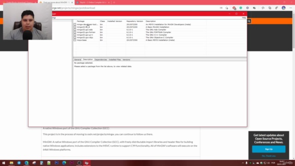Screen dimensions: 295x166
Task: Tick the A Basic MinGW Installation checkbox
Action: (x=75, y=27)
